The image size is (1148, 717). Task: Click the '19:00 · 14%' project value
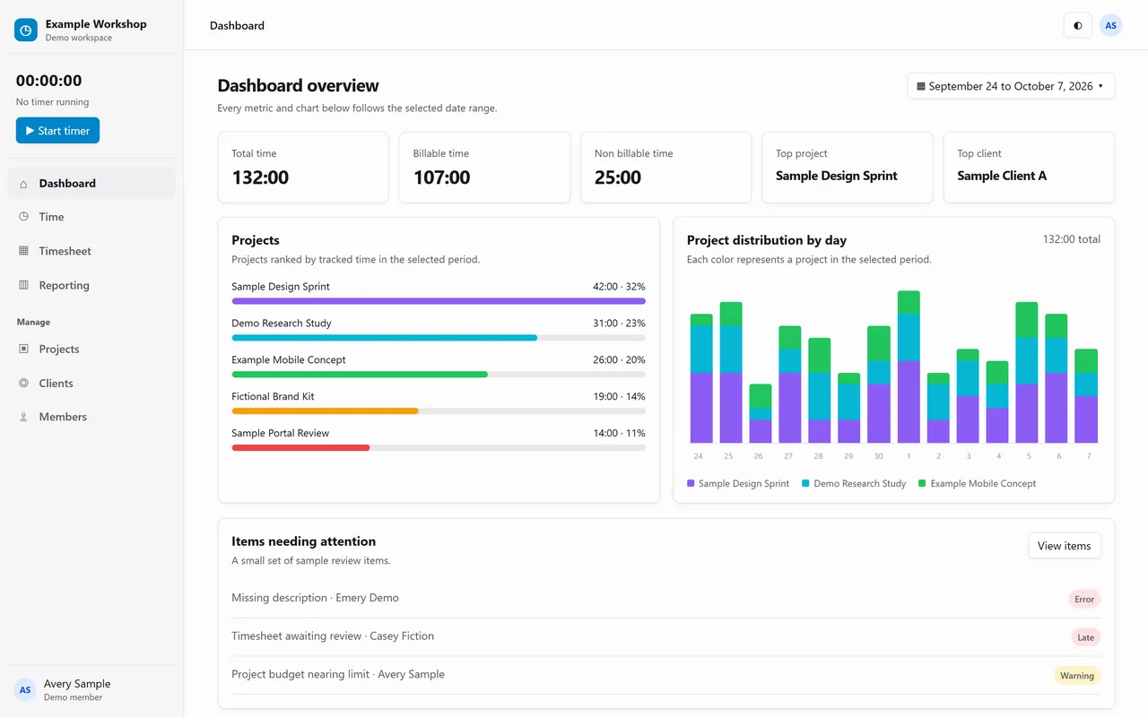coord(619,396)
